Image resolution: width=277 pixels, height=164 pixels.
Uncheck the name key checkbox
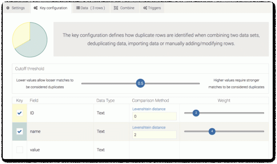pyautogui.click(x=20, y=131)
